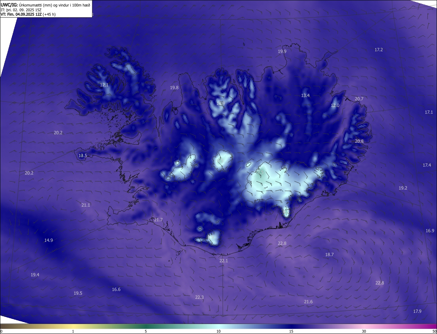Click the initial time line 'IT: þri. 02. 09. 2025 15Z'
437x334 pixels.
click(21, 10)
